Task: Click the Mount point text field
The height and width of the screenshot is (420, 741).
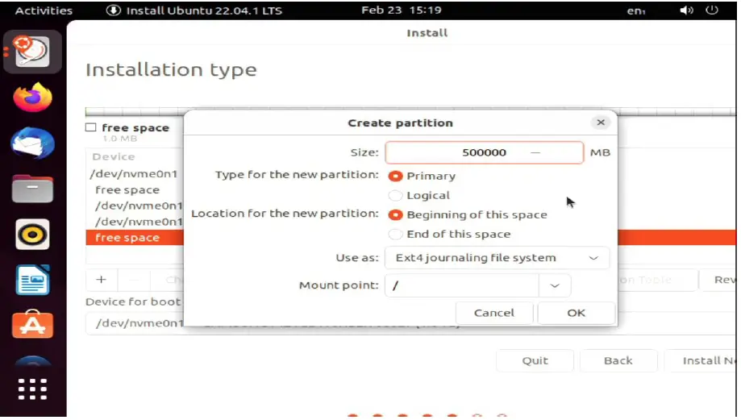Action: (462, 285)
